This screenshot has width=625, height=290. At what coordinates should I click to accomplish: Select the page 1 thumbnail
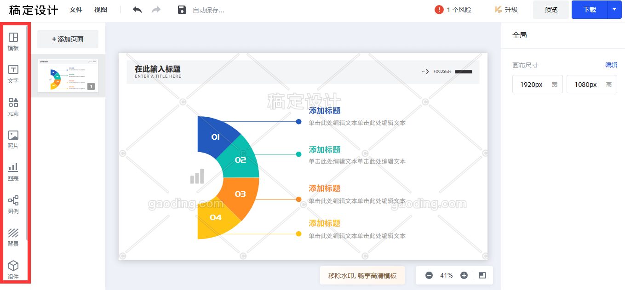pos(68,76)
